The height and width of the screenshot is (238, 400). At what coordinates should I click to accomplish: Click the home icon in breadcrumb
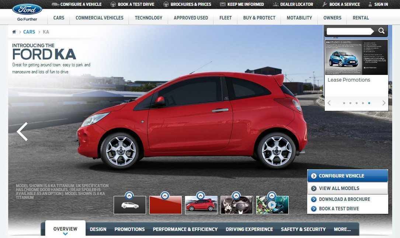point(14,32)
